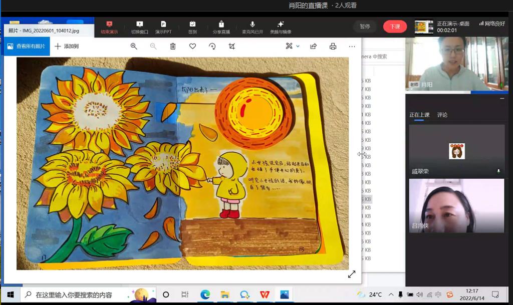Viewport: 513px width, 305px height.
Task: Switch to the 评论 comments tab
Action: pos(442,115)
